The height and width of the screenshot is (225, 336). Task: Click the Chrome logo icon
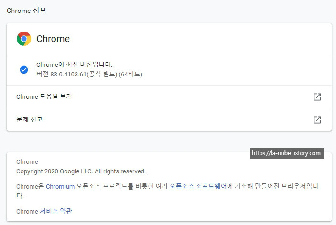(24, 39)
